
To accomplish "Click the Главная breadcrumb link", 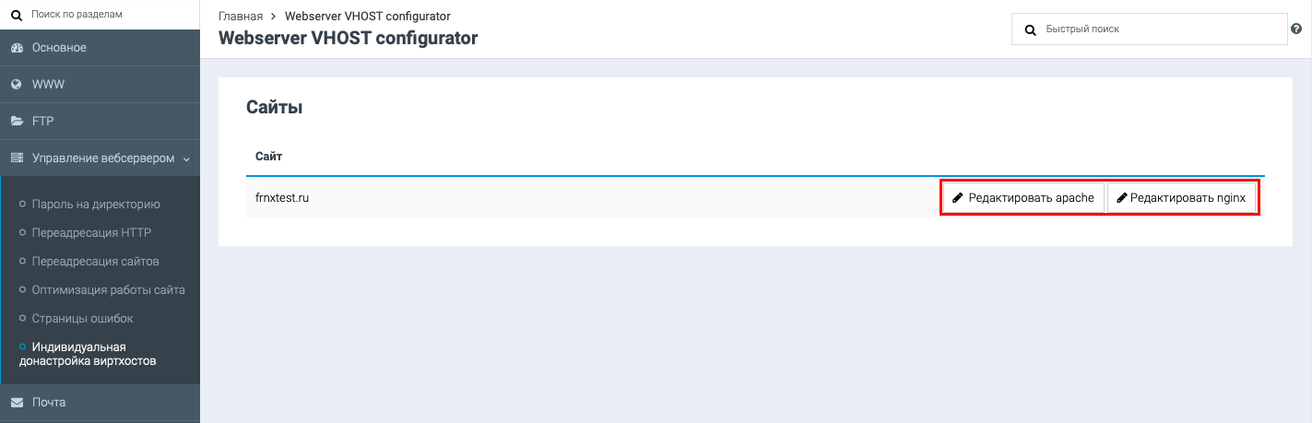I will tap(241, 17).
